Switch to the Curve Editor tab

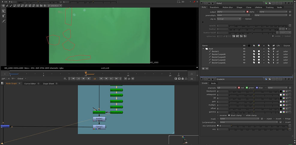click(30, 84)
